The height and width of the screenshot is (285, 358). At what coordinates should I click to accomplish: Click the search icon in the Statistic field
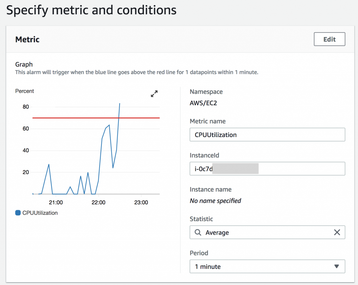(x=198, y=232)
